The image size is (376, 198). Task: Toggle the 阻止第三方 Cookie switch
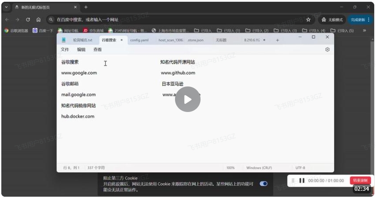[263, 183]
